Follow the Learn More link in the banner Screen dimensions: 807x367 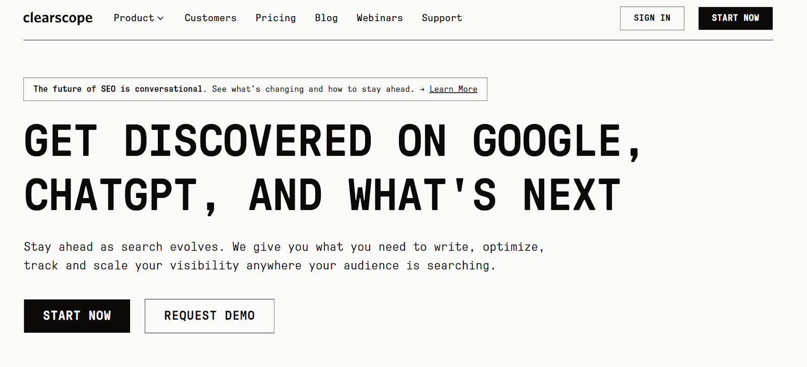(453, 89)
